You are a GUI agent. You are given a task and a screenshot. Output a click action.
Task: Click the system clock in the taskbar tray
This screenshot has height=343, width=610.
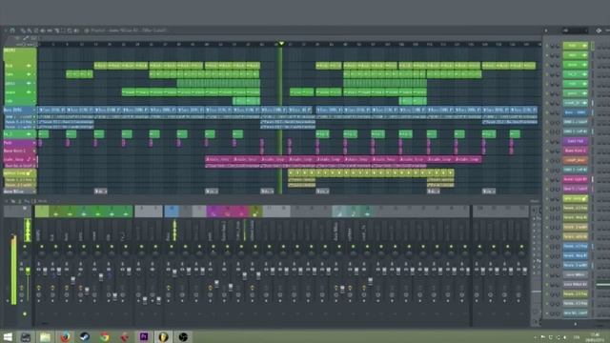pos(596,336)
